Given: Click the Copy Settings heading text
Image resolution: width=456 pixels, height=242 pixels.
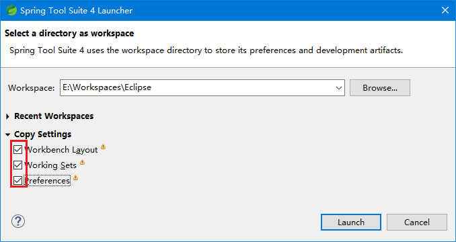Looking at the screenshot, I should [43, 134].
